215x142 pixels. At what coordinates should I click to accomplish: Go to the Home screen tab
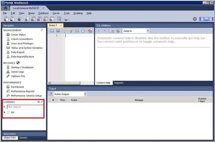5,8
